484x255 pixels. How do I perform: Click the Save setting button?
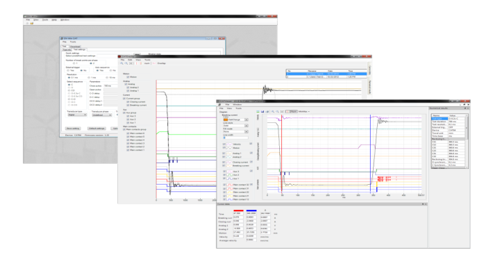(x=73, y=129)
